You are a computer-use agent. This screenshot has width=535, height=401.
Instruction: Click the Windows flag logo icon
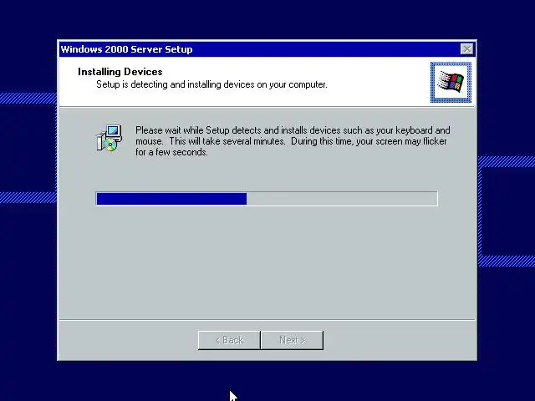tap(451, 82)
